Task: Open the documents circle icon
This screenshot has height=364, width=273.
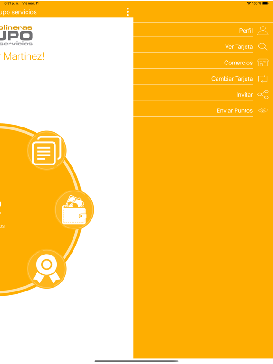Action: pos(47,150)
